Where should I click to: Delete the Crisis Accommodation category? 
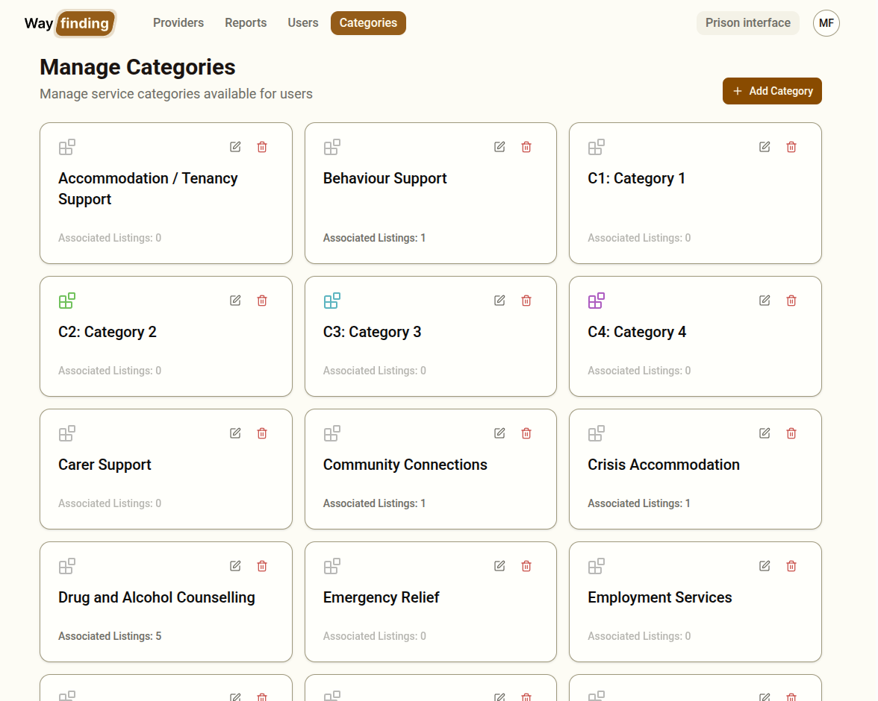791,433
